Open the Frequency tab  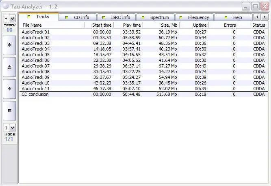tap(195, 17)
